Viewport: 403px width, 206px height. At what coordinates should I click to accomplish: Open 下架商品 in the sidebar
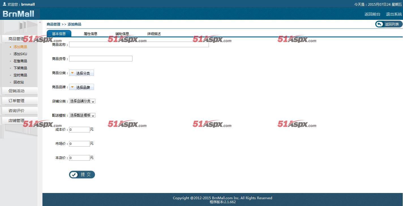20,68
